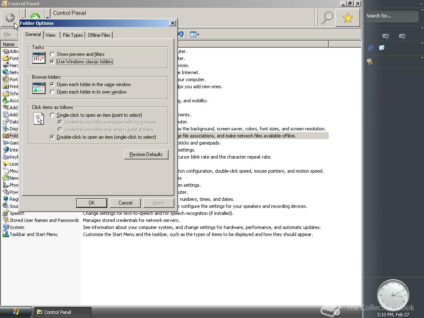Open the Forward button history dropdown arrow
This screenshot has width=424, height=318.
tap(47, 18)
